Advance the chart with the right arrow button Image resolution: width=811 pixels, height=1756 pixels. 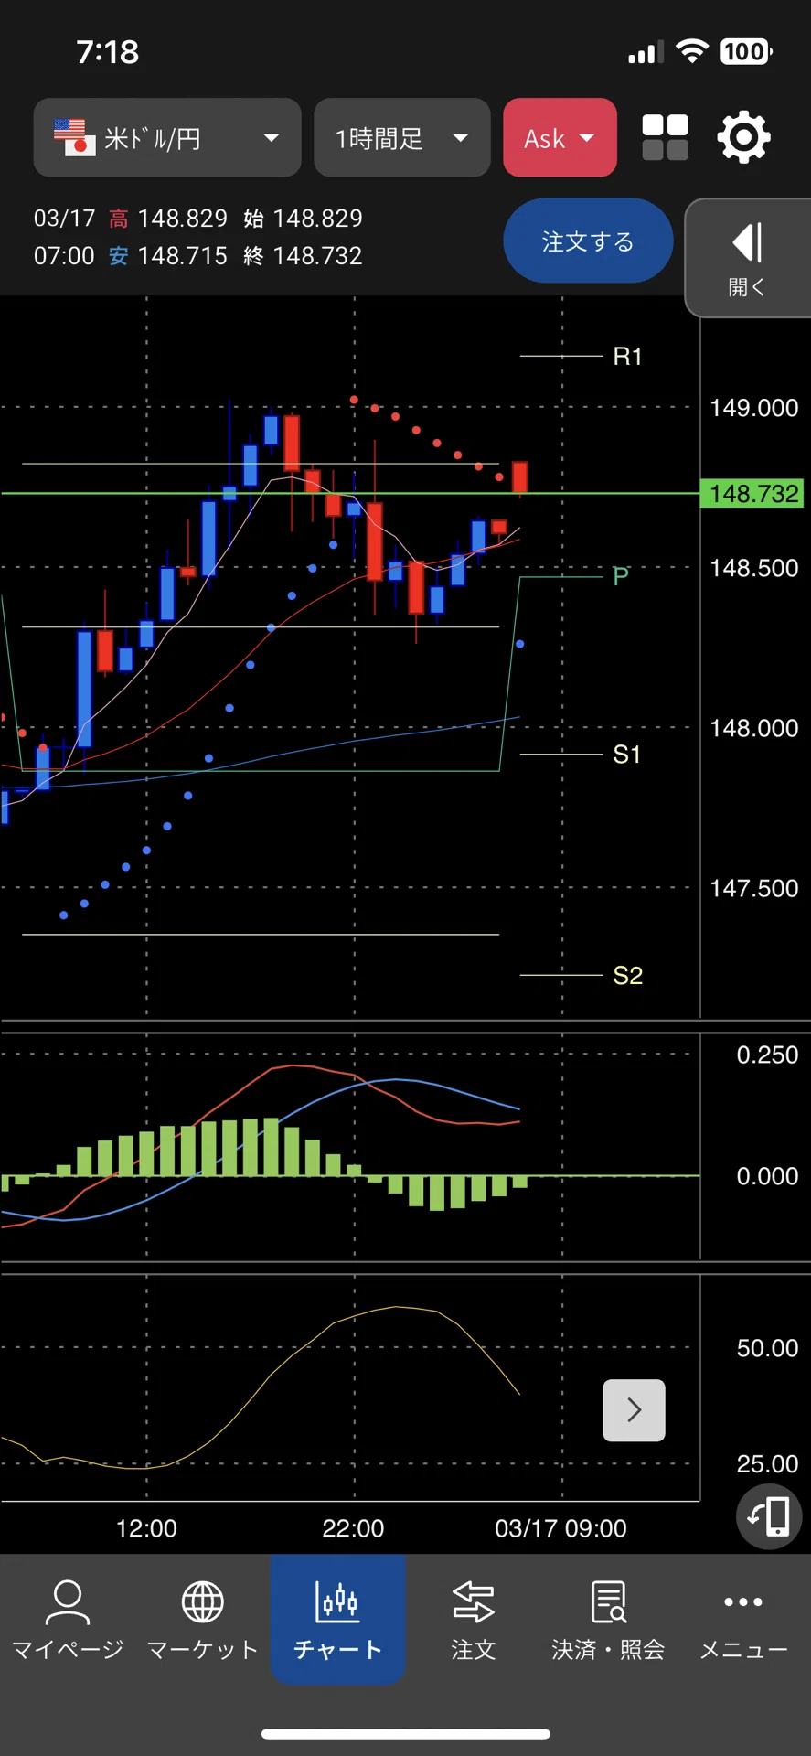click(x=635, y=1410)
